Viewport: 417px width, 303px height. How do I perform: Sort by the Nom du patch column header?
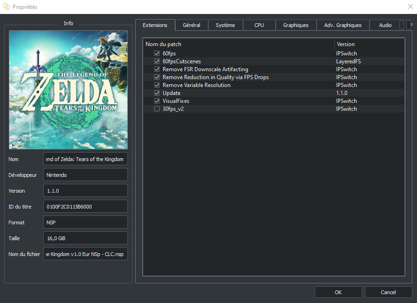tap(238, 44)
